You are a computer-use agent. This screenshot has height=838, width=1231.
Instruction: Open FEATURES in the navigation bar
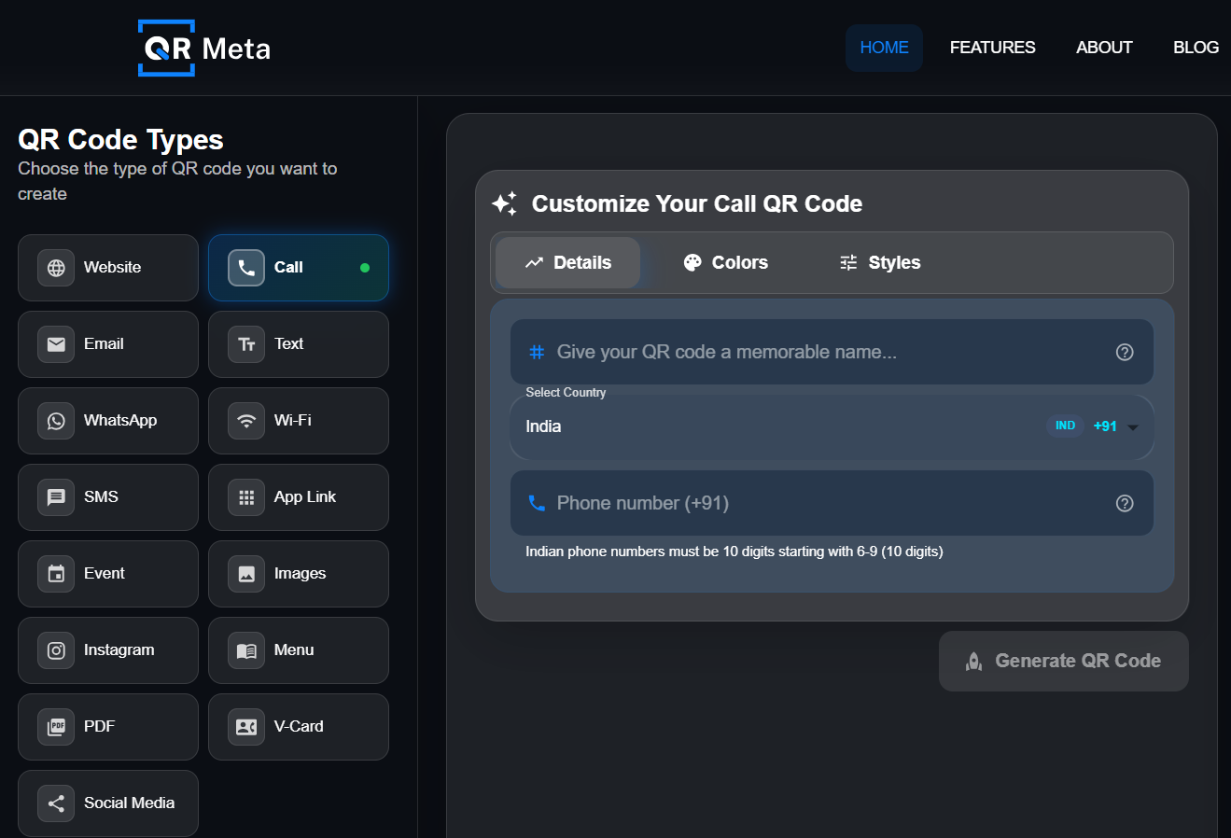coord(992,48)
